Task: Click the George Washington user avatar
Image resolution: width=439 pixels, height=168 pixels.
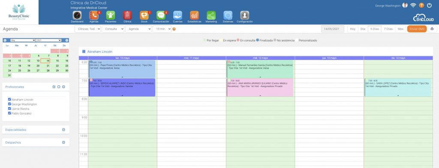Action: tap(405, 5)
